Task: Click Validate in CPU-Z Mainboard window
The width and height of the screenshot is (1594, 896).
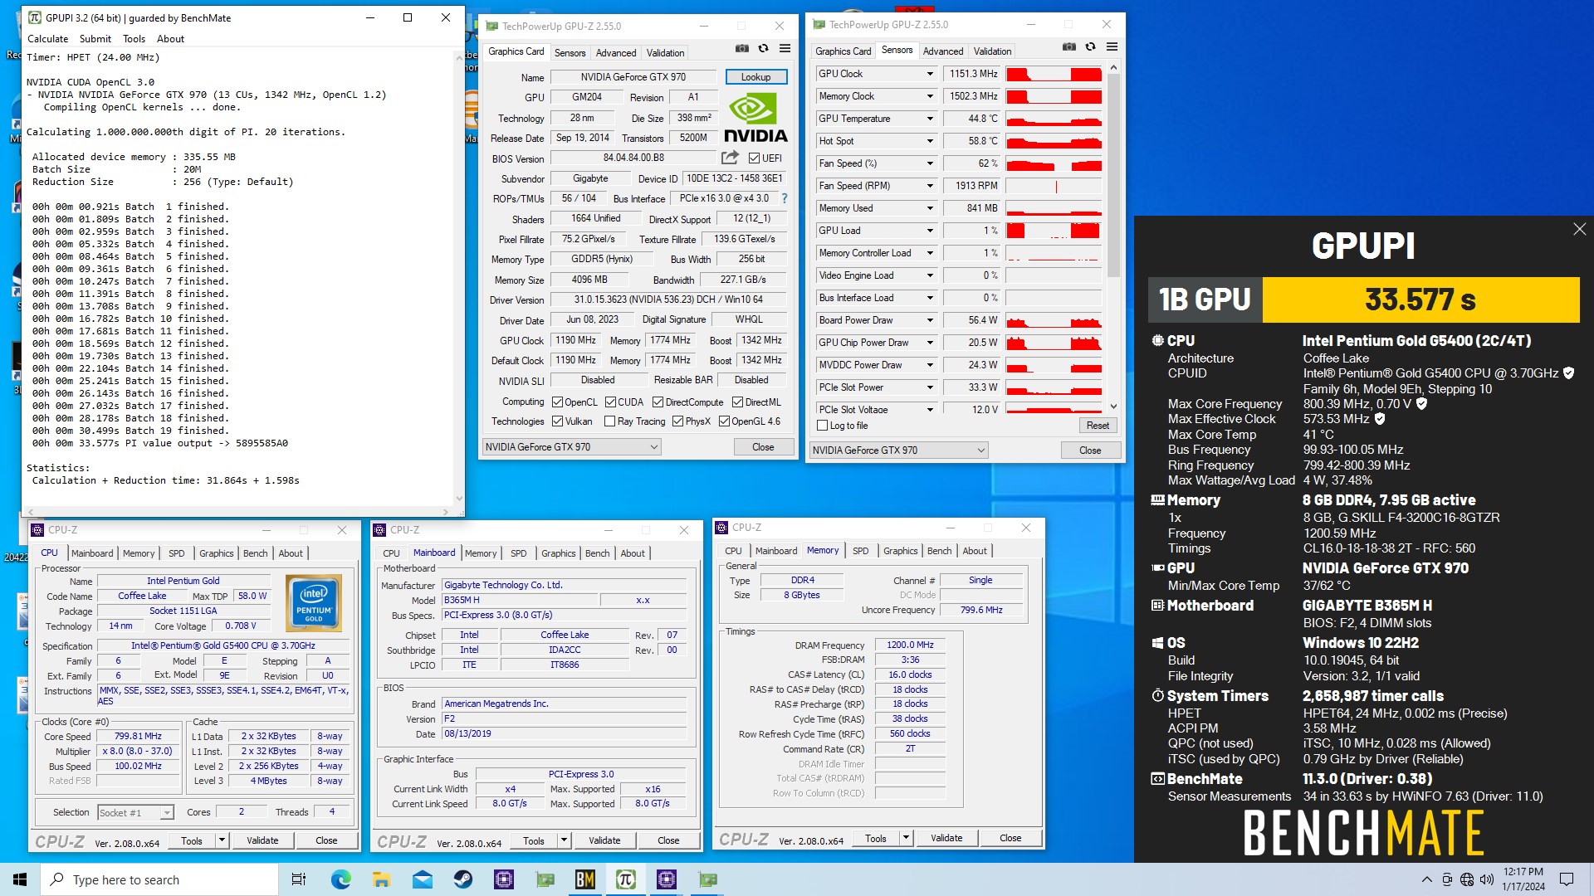Action: tap(604, 840)
